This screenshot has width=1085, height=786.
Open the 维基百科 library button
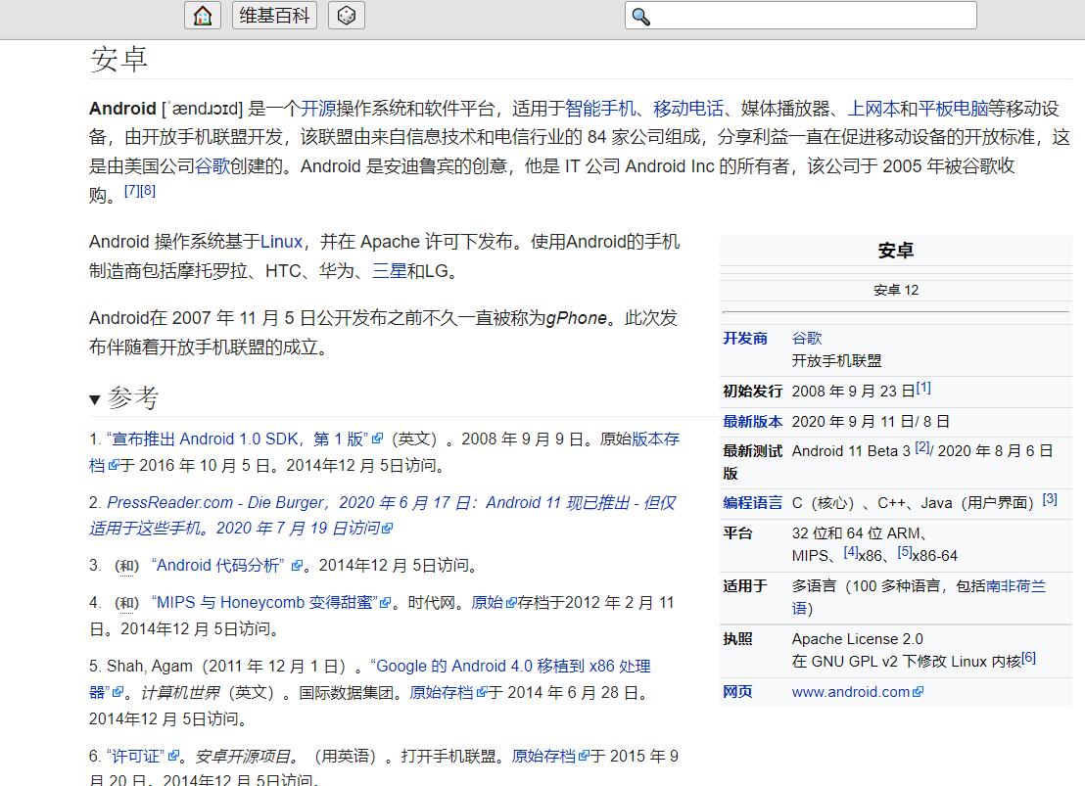coord(274,16)
